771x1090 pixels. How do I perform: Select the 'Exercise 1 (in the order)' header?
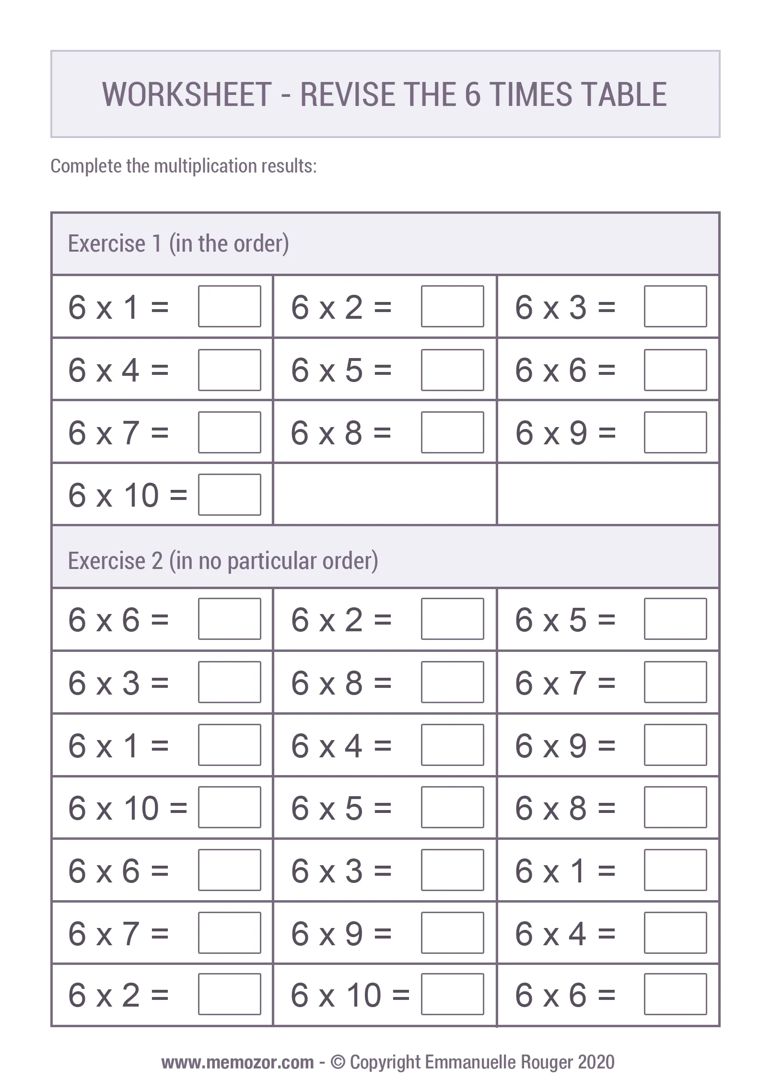[x=178, y=244]
